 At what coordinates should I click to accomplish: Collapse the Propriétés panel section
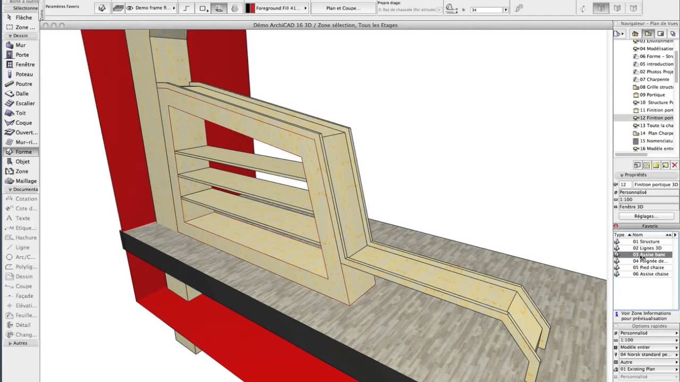click(646, 175)
